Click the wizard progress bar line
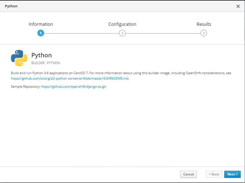The width and height of the screenshot is (245, 183). point(82,33)
